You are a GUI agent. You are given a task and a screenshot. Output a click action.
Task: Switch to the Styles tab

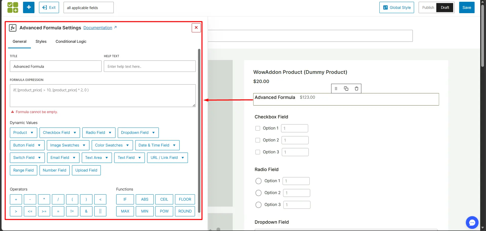[x=41, y=41]
